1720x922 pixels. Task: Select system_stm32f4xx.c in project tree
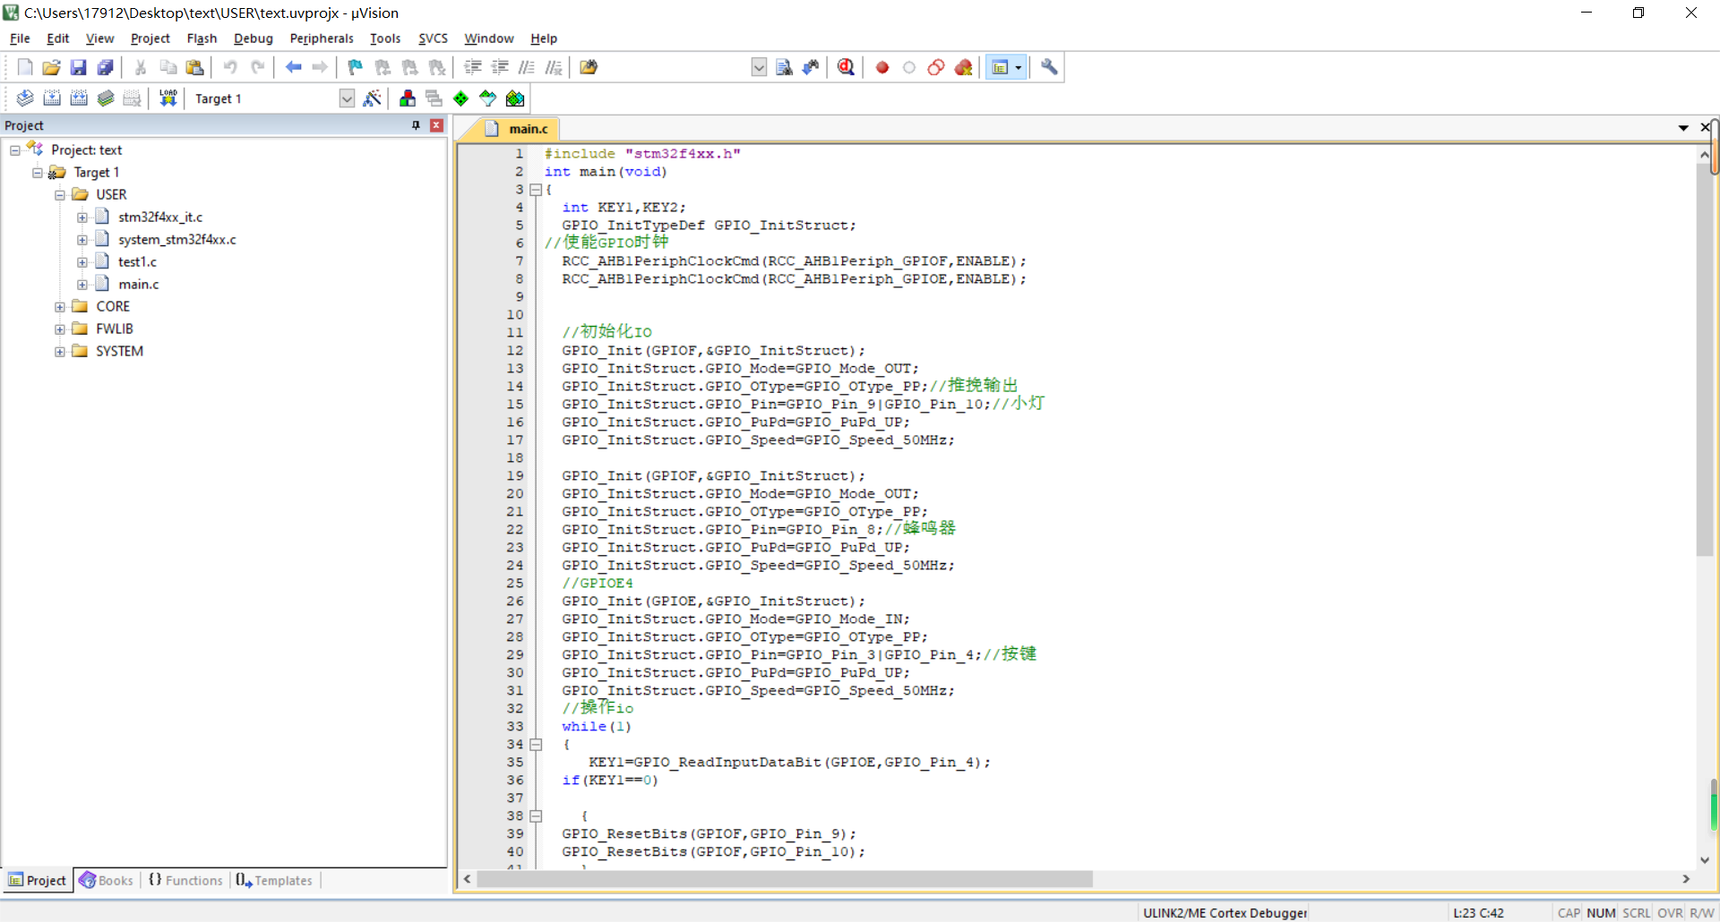pos(176,240)
